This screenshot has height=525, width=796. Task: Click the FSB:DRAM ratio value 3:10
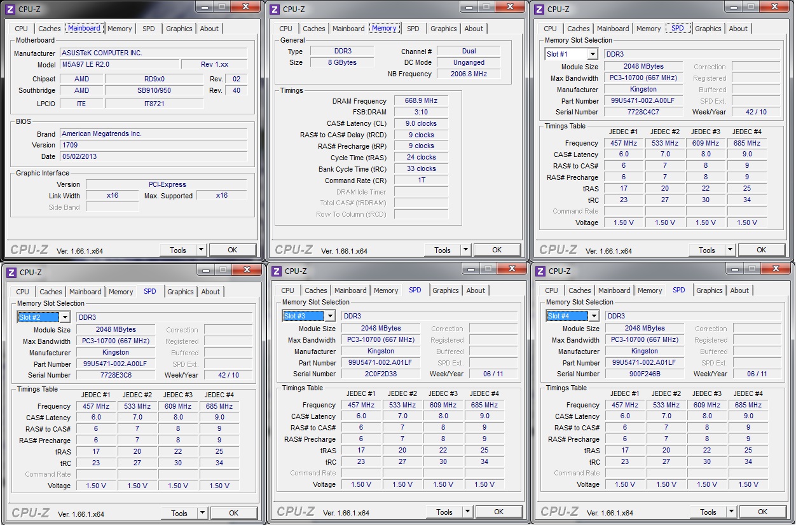pyautogui.click(x=421, y=112)
